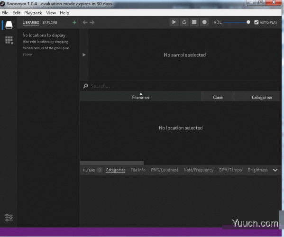The image size is (284, 237).
Task: Go forward with right arrow
Action: (x=92, y=22)
